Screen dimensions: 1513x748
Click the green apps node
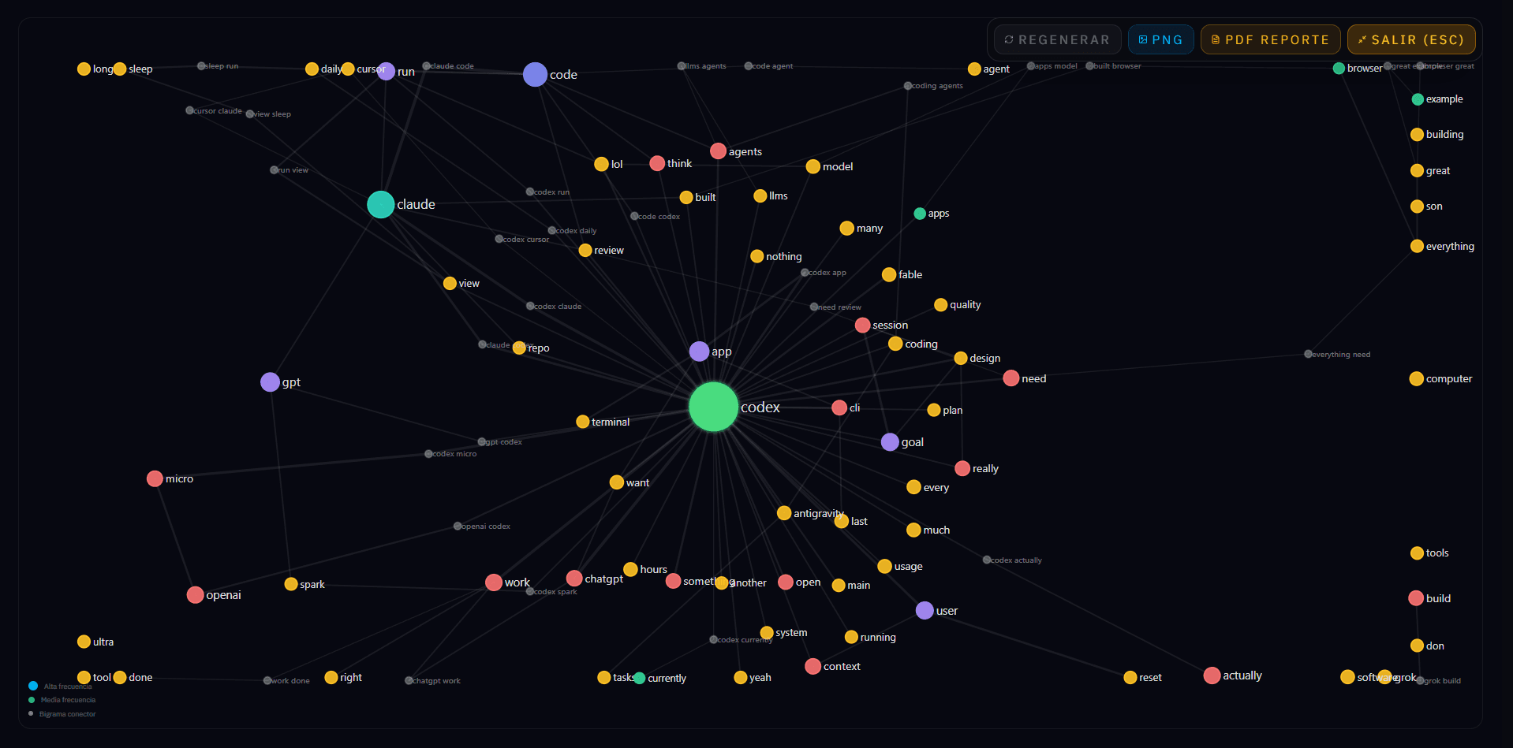tap(920, 214)
